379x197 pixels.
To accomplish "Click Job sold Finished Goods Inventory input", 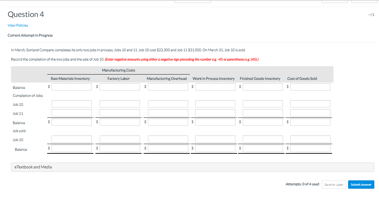I will pos(263,139).
